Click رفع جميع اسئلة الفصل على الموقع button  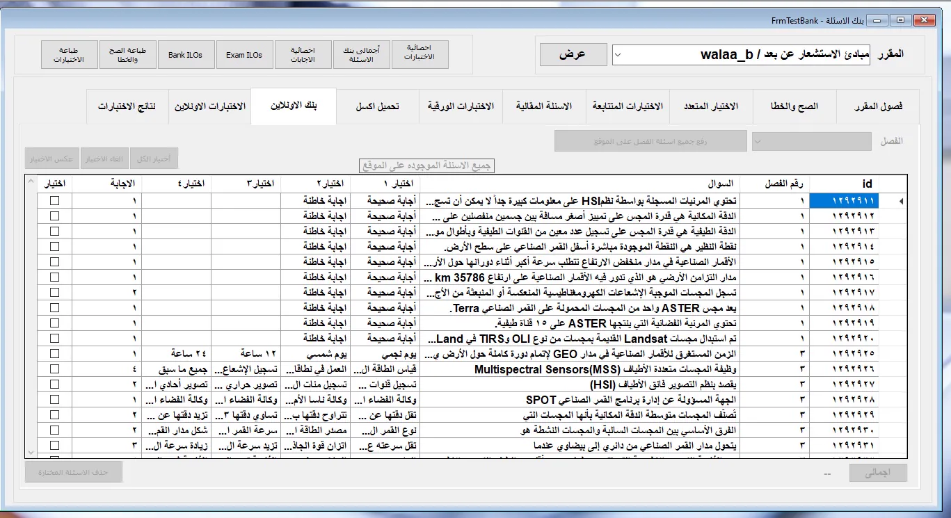(650, 141)
